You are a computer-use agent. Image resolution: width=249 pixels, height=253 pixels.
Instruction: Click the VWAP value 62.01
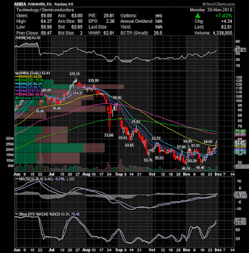point(109,33)
